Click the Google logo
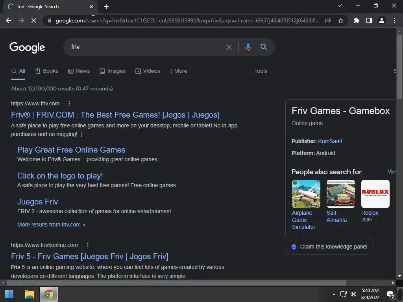403x302 pixels. click(27, 48)
